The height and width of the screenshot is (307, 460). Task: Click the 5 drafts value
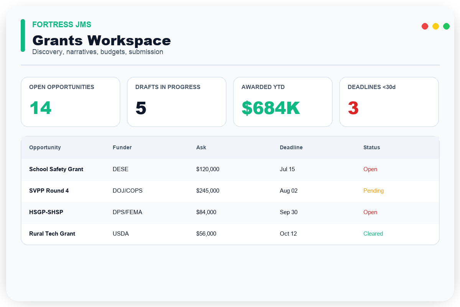141,108
